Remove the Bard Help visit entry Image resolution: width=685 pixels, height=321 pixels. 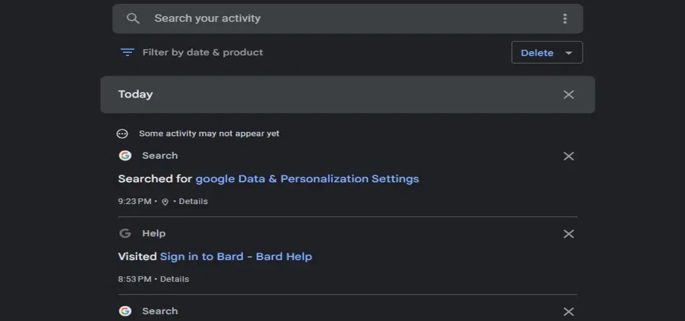click(569, 234)
